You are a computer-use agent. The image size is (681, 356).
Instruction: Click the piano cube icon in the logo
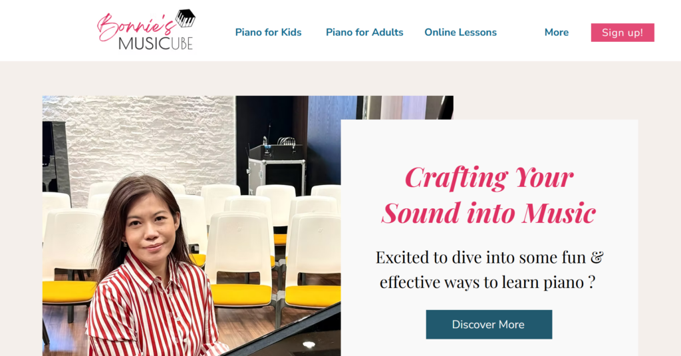(x=186, y=18)
